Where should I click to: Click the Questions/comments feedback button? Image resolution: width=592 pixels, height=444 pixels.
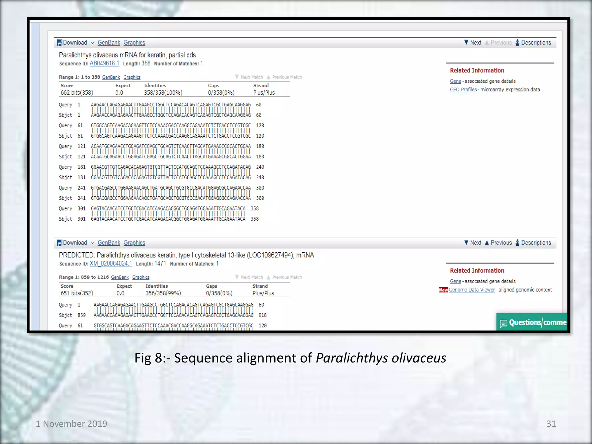(x=532, y=322)
